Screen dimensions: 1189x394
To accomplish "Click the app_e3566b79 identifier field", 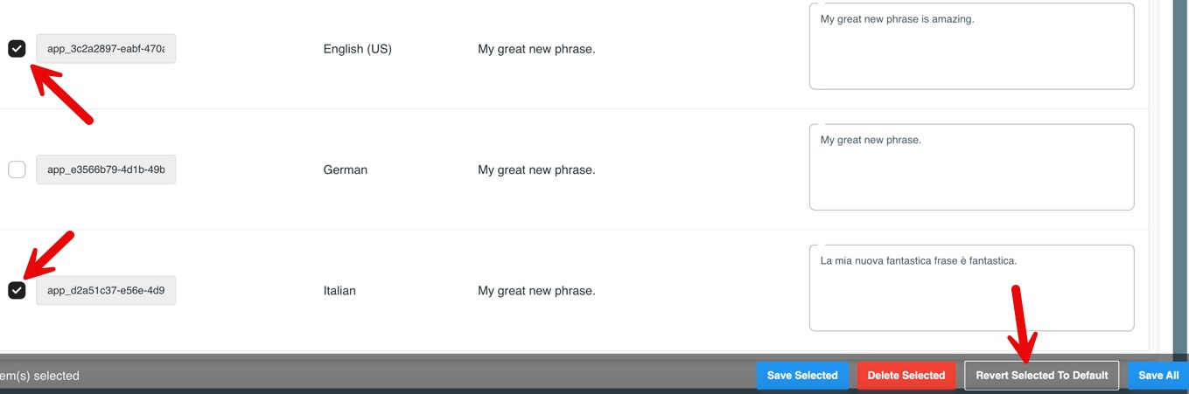I will click(106, 169).
